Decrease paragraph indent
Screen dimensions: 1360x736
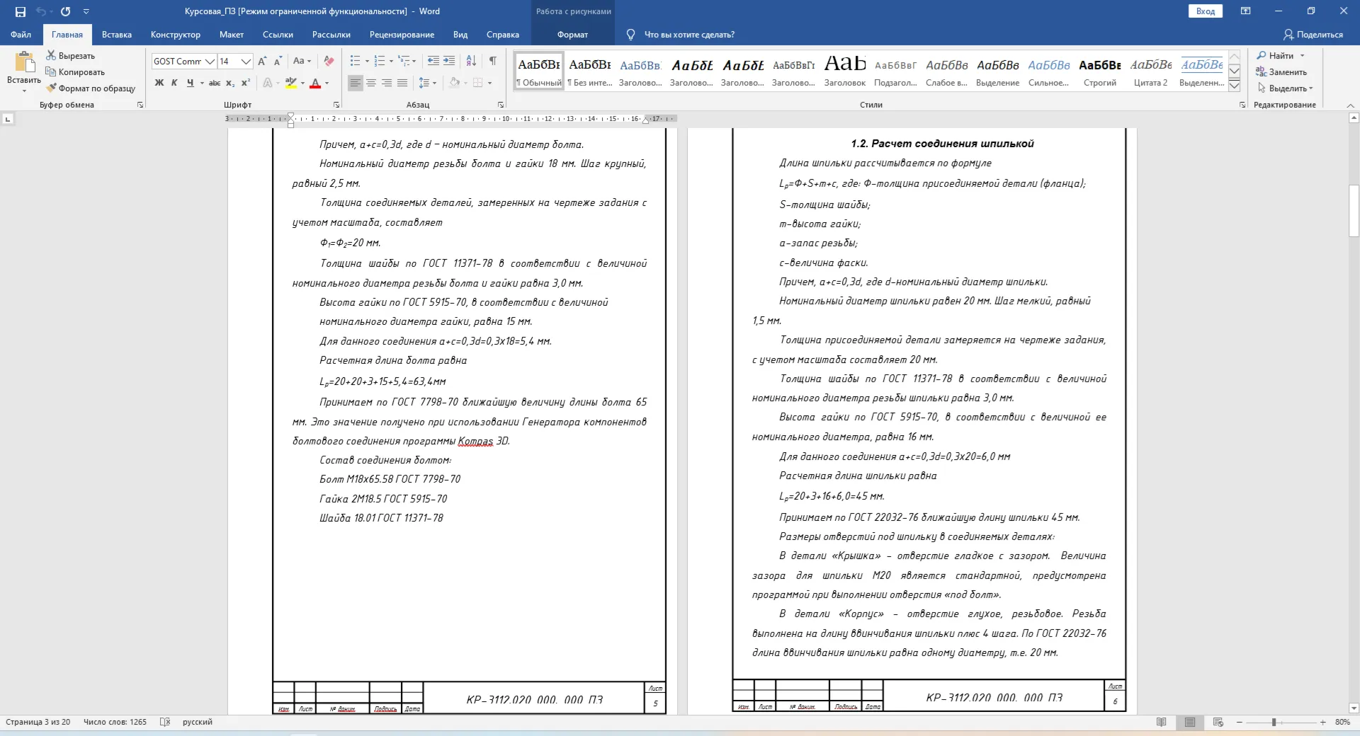[x=433, y=62]
